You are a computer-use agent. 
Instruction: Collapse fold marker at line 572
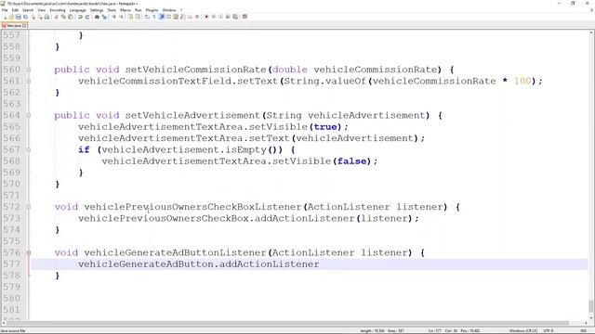[x=29, y=207]
